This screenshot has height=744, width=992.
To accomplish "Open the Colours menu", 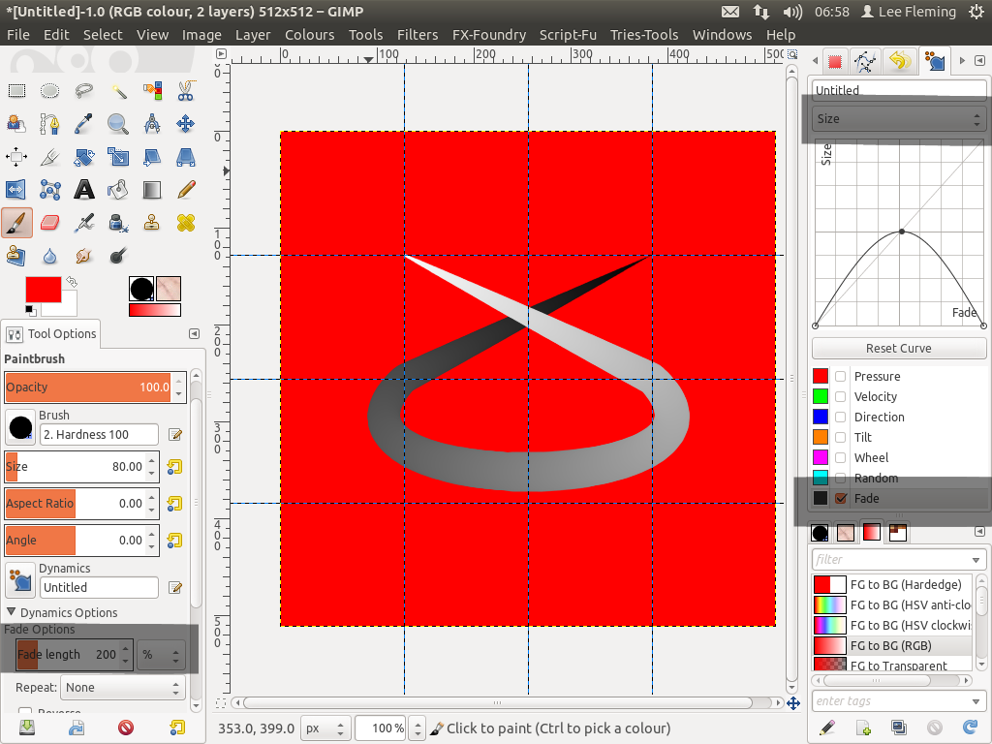I will click(x=309, y=35).
